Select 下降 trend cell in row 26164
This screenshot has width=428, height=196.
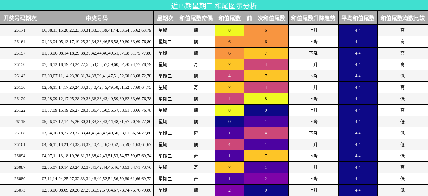(x=313, y=42)
